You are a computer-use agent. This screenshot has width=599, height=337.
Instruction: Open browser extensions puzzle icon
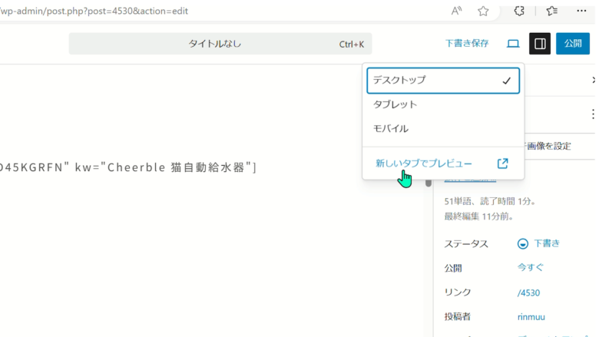click(518, 11)
